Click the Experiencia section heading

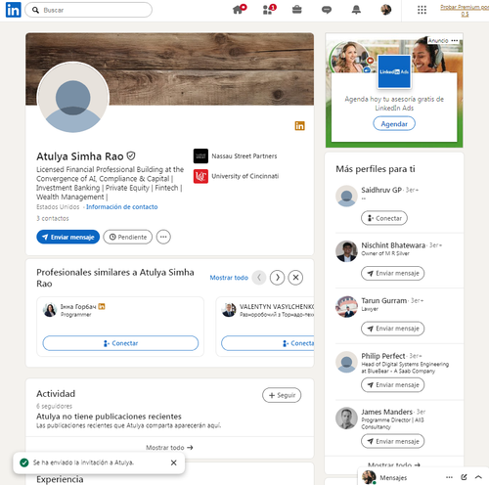(x=60, y=479)
